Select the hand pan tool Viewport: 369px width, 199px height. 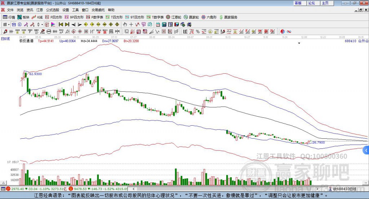125,25
